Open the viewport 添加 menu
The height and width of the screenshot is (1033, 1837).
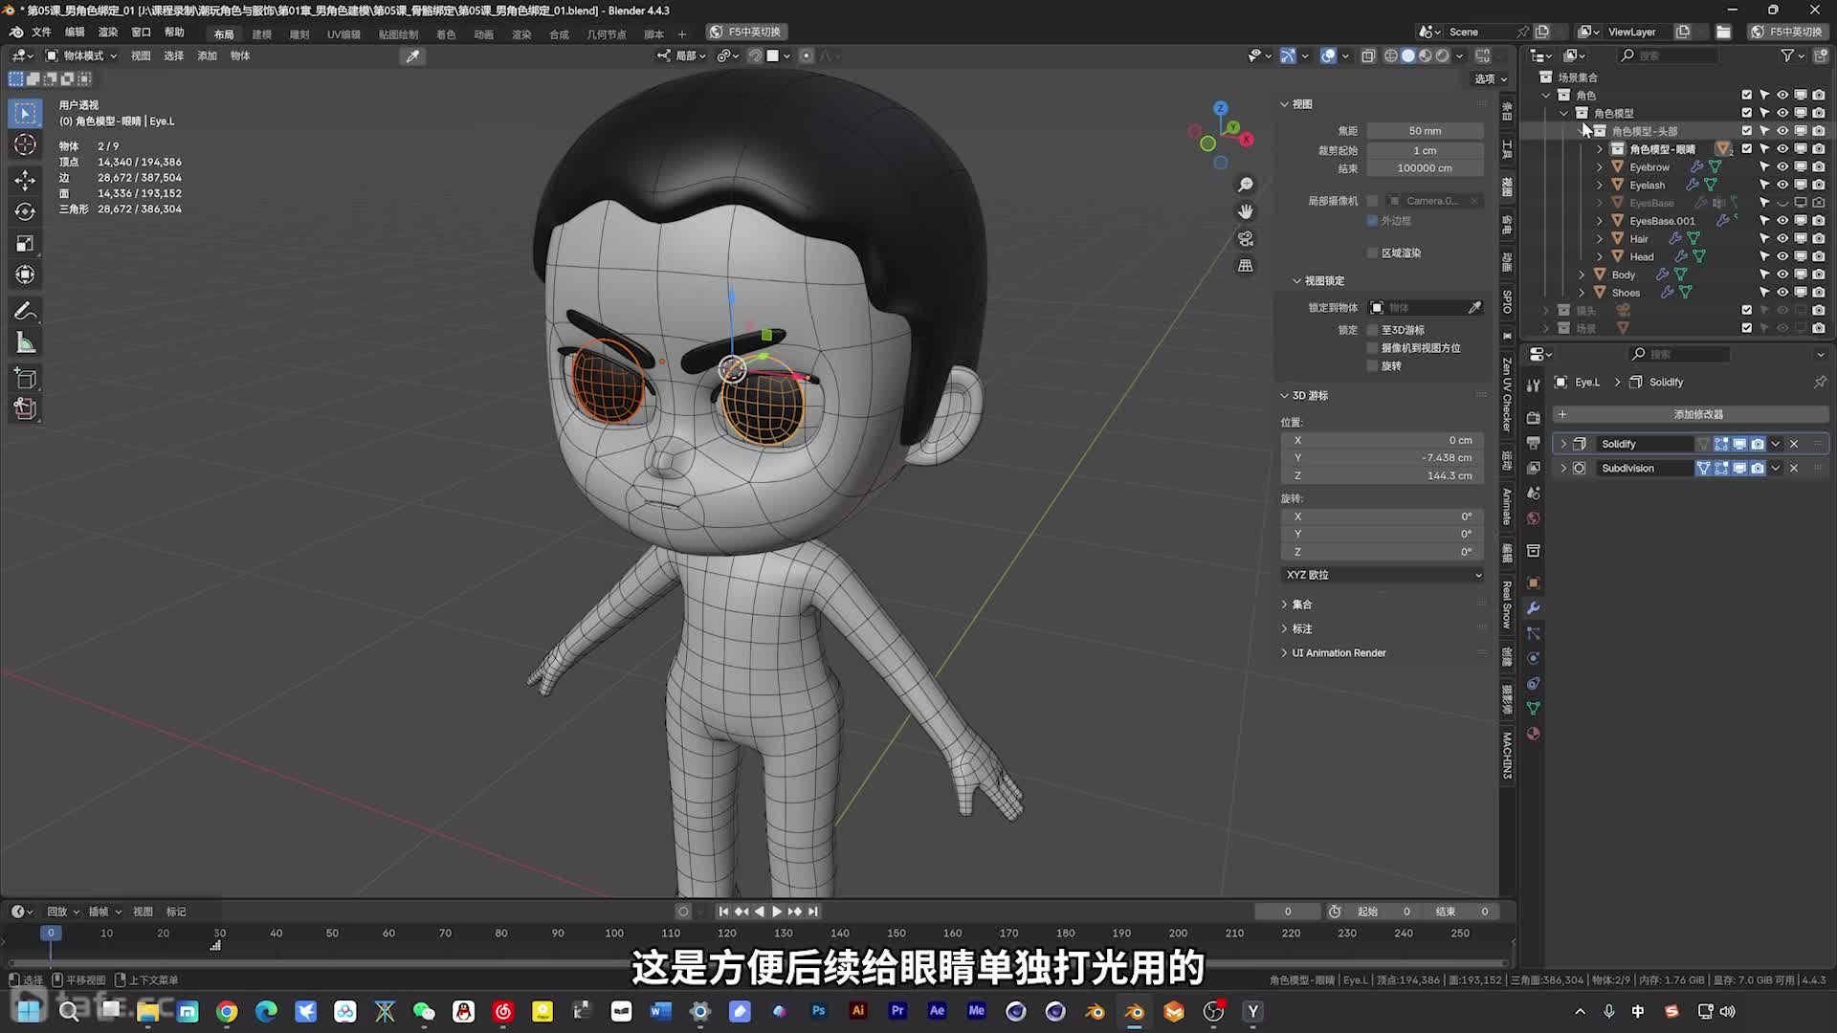207,56
